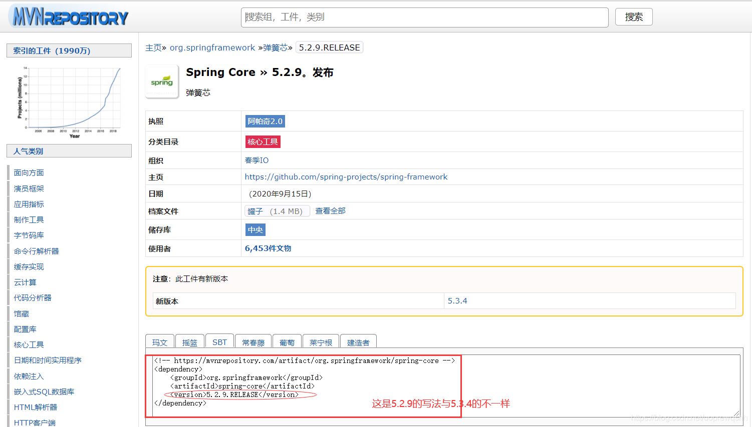
Task: Open the 弹簧芯 breadcrumb link
Action: click(276, 47)
